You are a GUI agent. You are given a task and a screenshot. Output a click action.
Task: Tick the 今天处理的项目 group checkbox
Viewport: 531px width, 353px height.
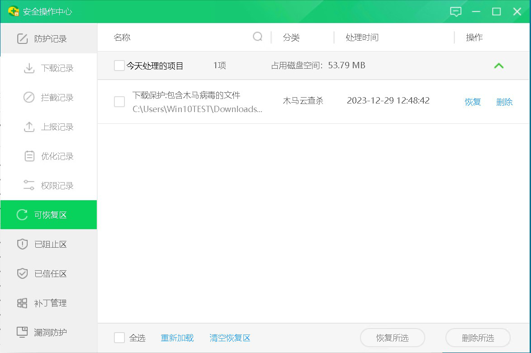(x=119, y=66)
